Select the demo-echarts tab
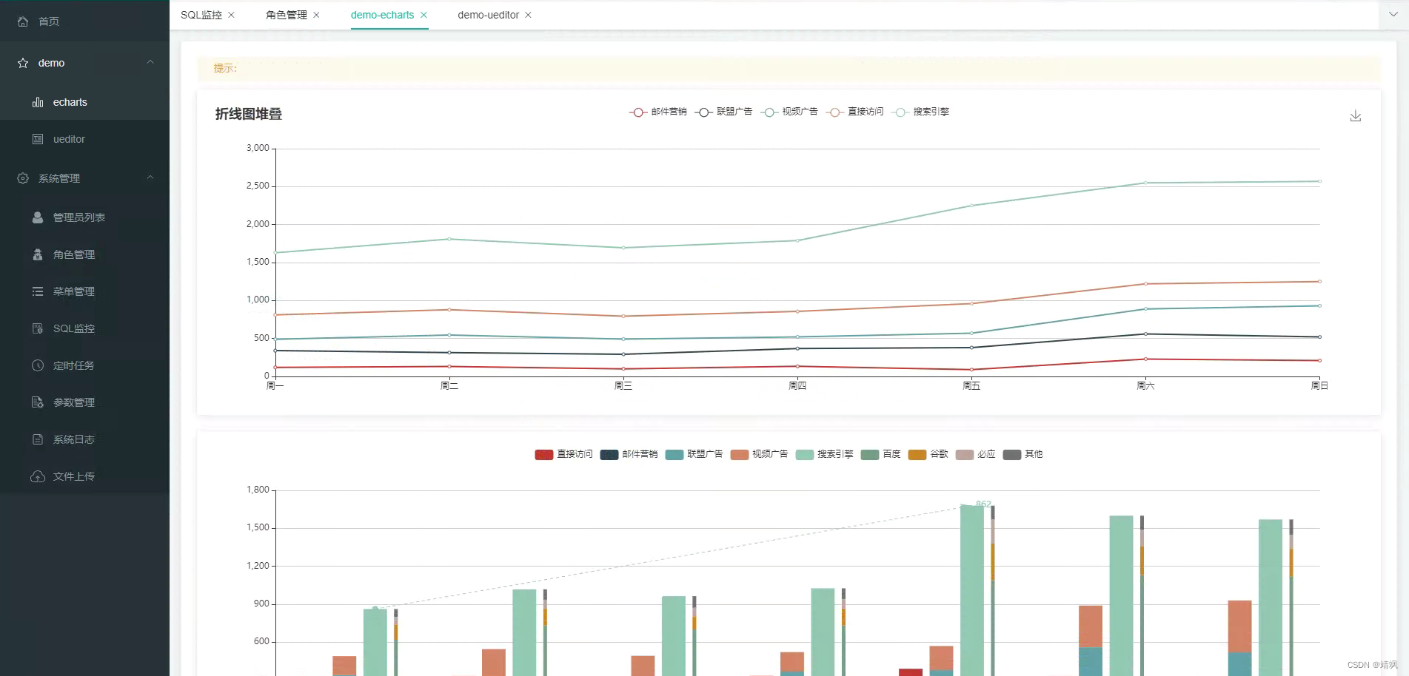 pos(382,15)
